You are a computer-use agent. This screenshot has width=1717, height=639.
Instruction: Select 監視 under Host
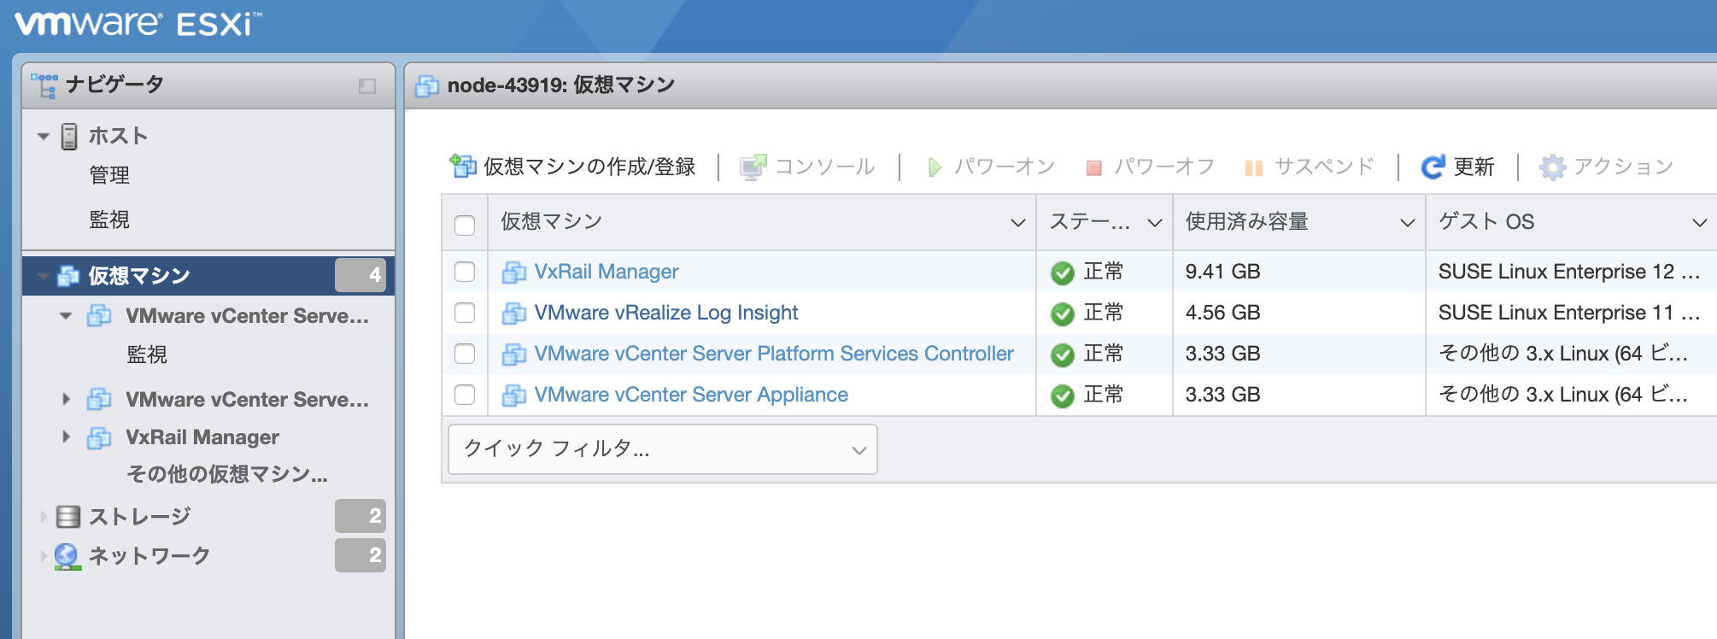[x=109, y=220]
